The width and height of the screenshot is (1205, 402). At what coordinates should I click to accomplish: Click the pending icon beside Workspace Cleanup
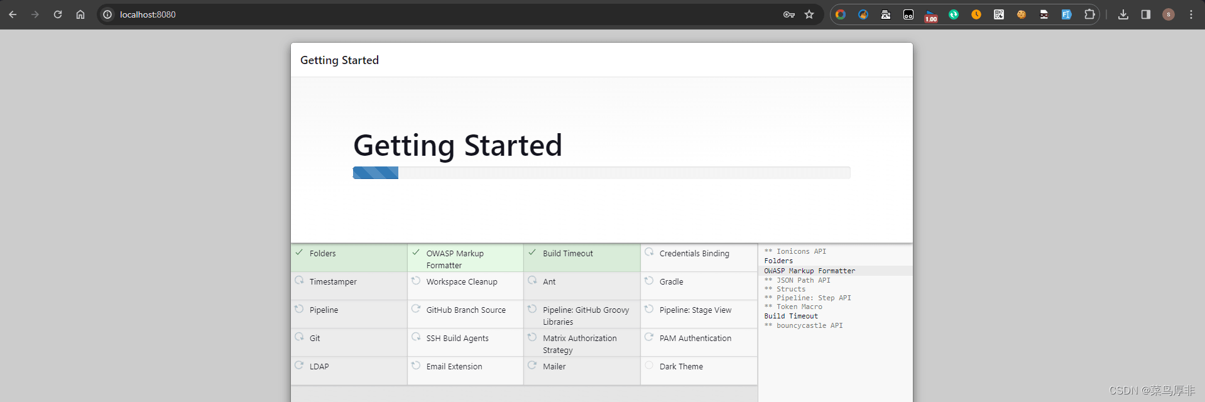tap(416, 281)
